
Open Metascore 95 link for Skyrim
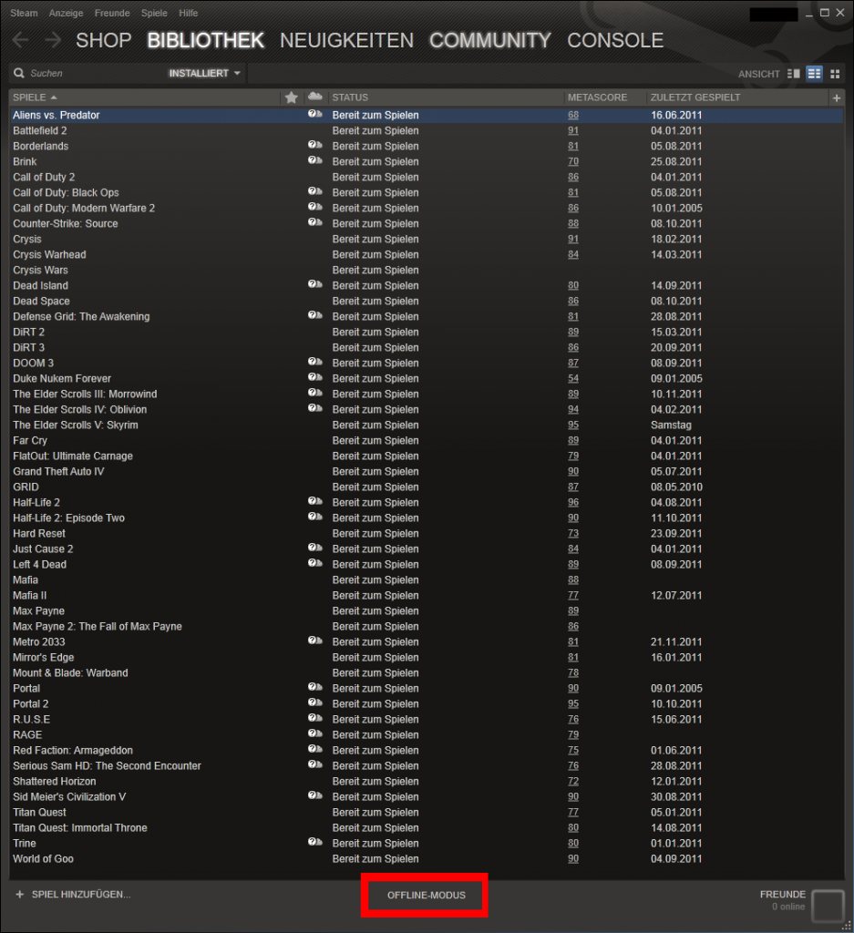point(573,425)
